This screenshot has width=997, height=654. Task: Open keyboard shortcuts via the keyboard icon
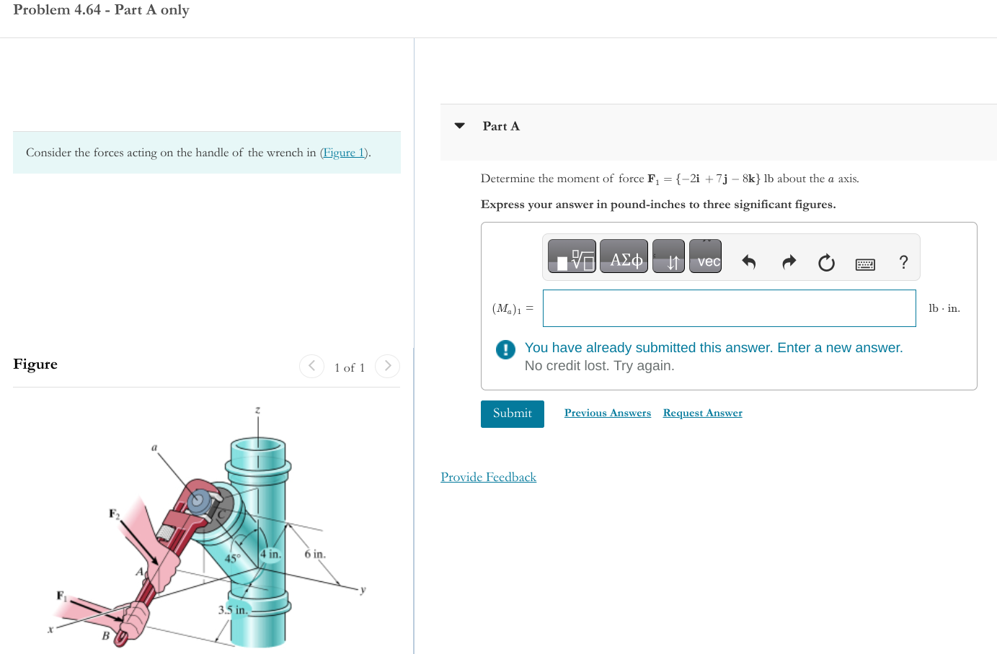[865, 263]
